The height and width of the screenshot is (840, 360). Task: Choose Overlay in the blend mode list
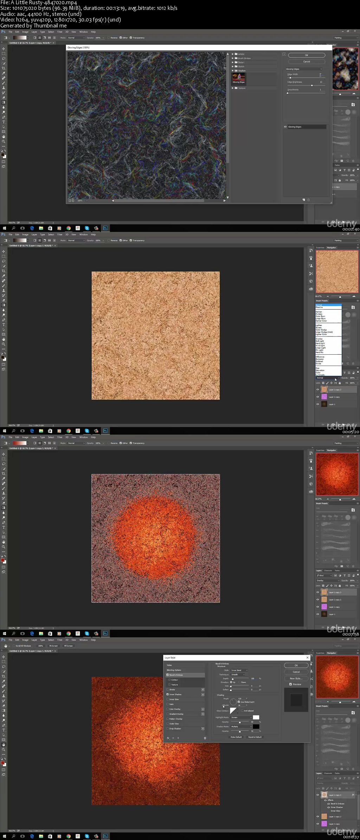[319, 339]
